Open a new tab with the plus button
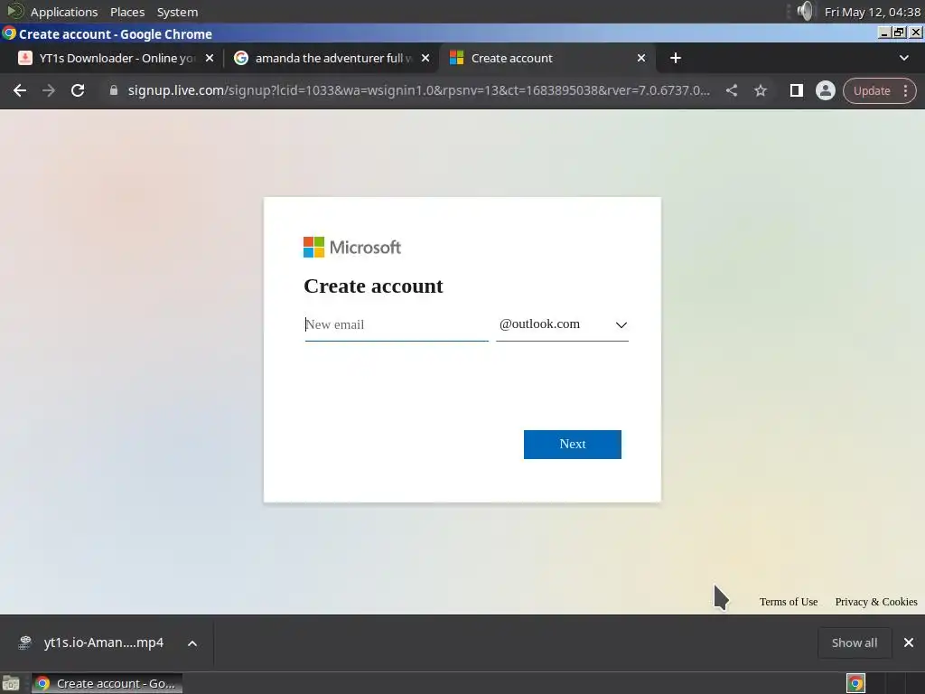Screen dimensions: 925x694 [x=676, y=58]
